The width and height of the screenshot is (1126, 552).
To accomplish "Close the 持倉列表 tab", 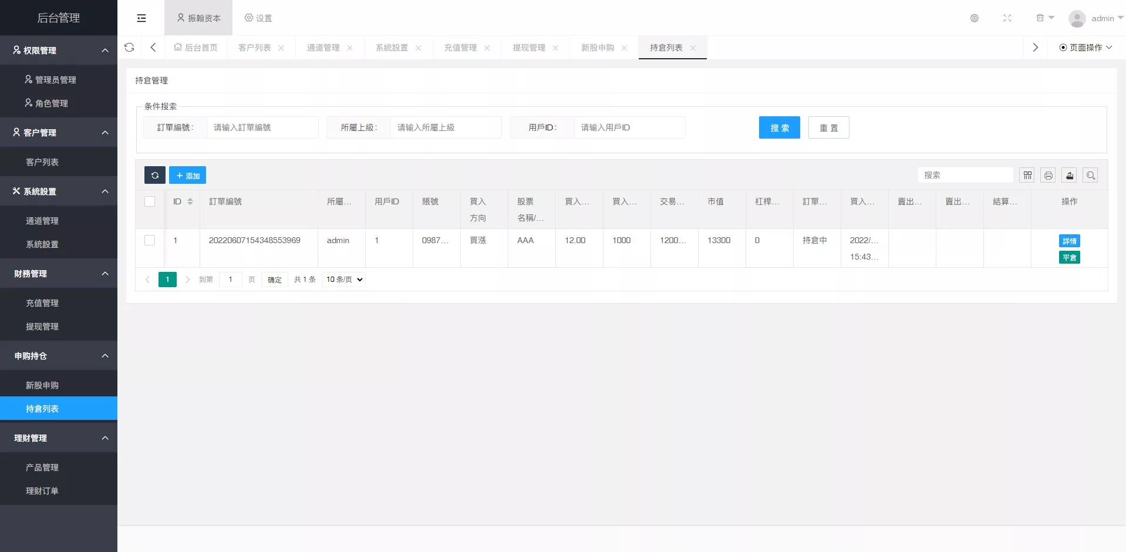I will pos(693,48).
